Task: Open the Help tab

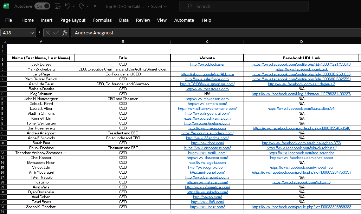Action: point(206,20)
